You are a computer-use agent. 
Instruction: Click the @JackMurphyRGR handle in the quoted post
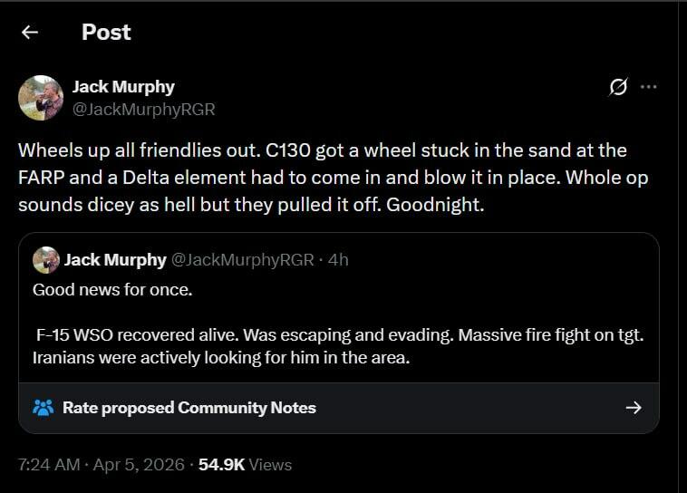[242, 260]
